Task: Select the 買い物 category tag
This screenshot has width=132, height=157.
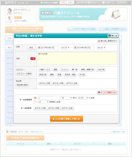Action: point(75,69)
